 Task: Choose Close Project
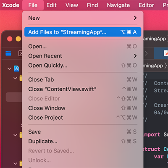pyautogui.click(x=83, y=118)
